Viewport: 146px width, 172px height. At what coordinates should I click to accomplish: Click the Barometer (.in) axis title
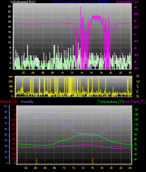coord(127,2)
